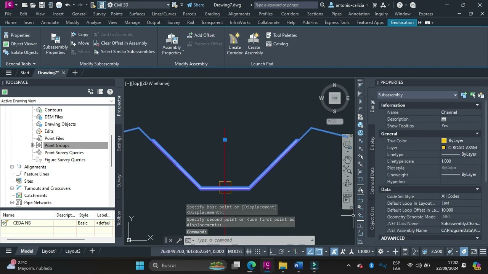
Task: Open the Subassembly selection dropdown in Properties
Action: [x=417, y=95]
